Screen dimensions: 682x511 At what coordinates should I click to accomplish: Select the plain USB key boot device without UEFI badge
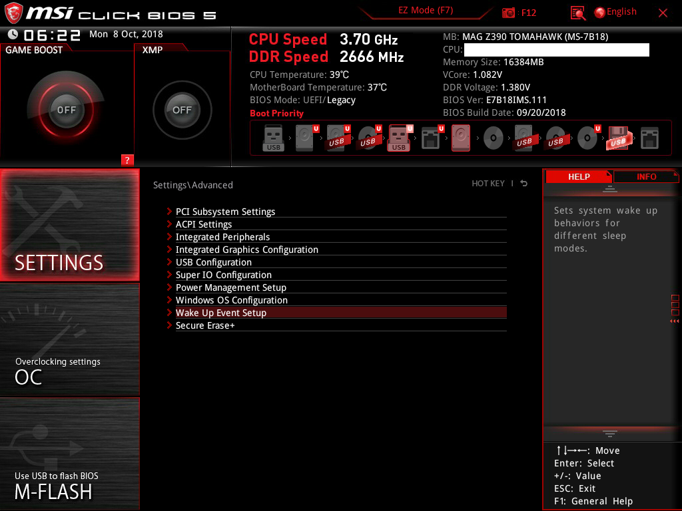tap(273, 138)
